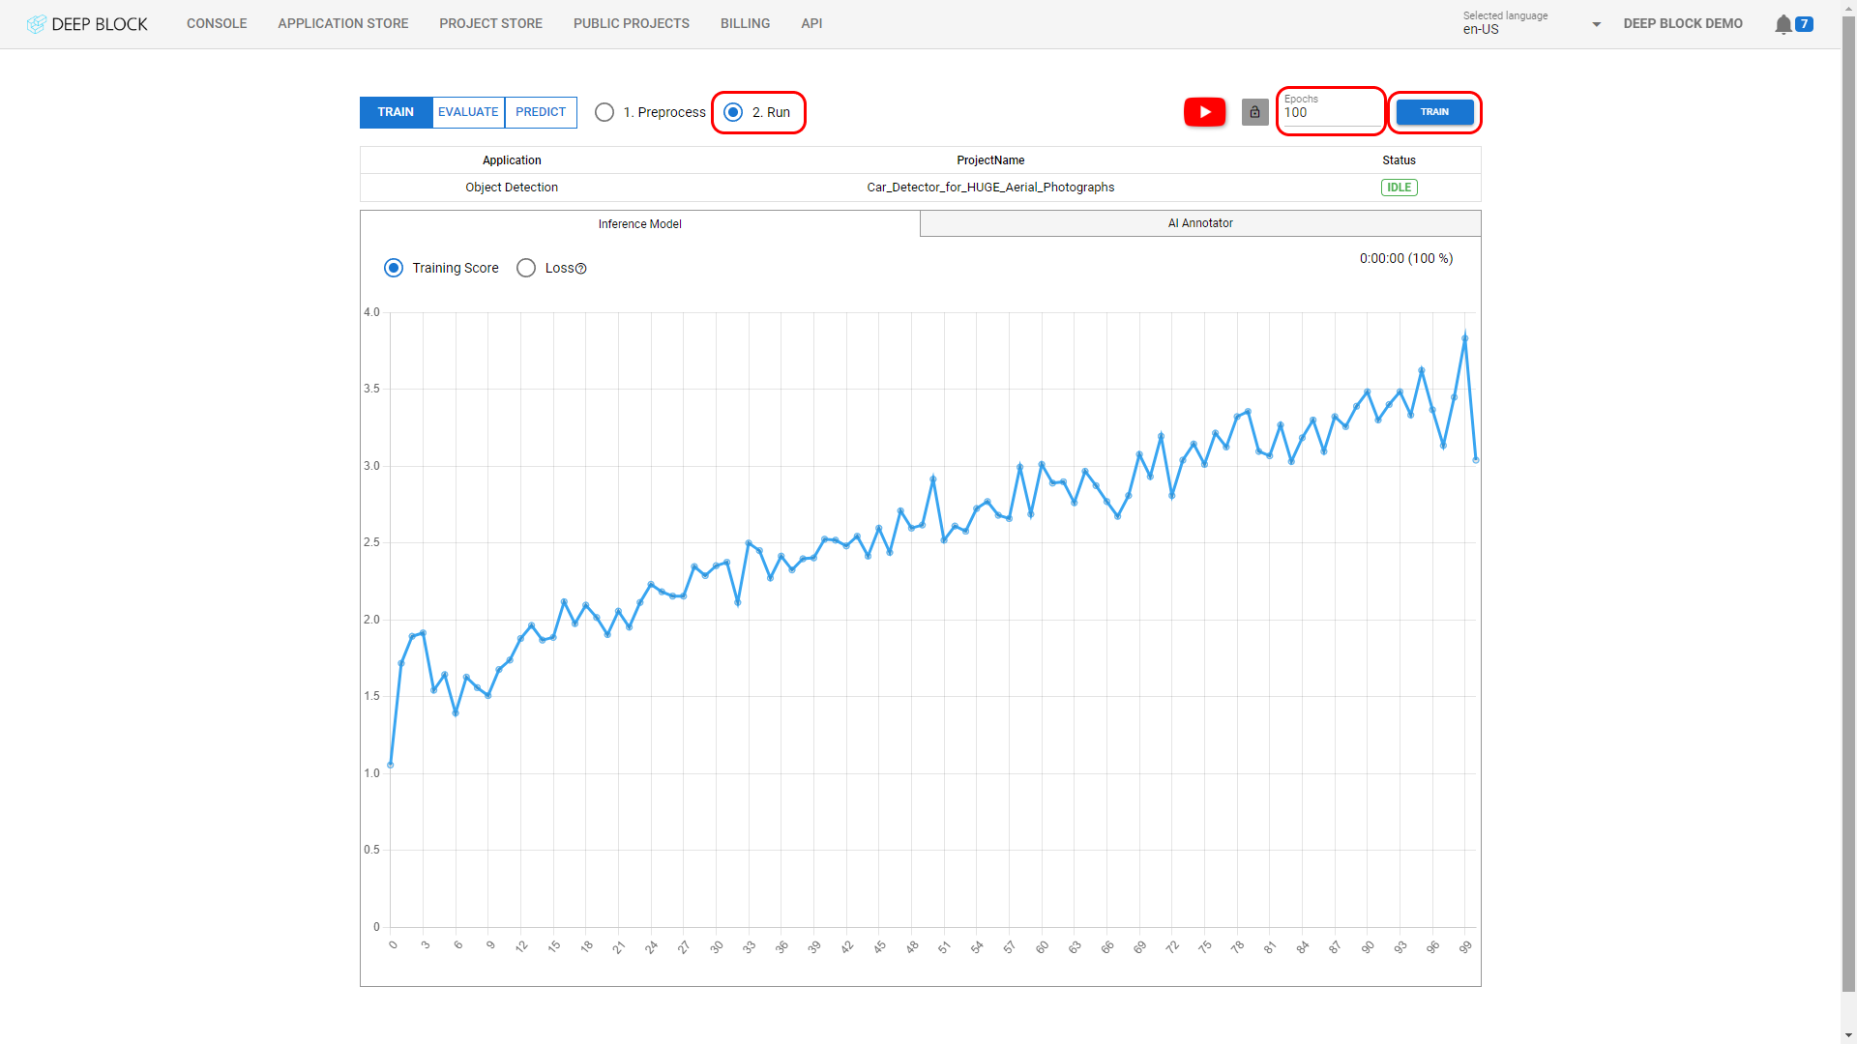Navigate to PUBLIC PROJECTS
Screen dimensions: 1857x1044
pyautogui.click(x=632, y=23)
